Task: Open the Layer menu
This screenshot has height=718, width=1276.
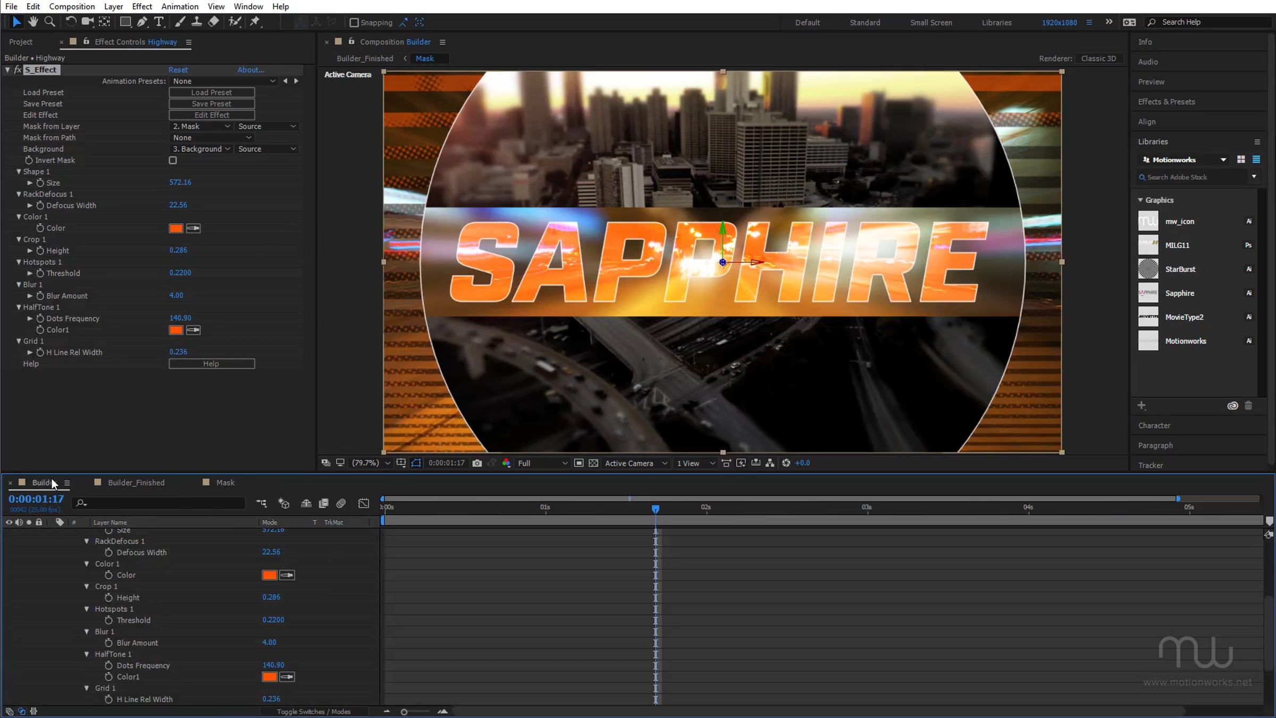Action: pos(113,6)
